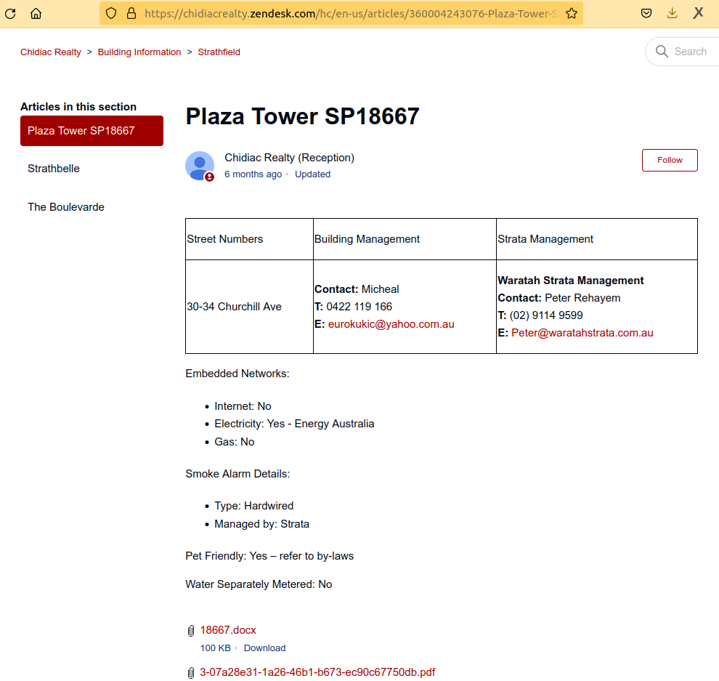Open the browser downloads icon
The image size is (719, 681).
point(672,13)
